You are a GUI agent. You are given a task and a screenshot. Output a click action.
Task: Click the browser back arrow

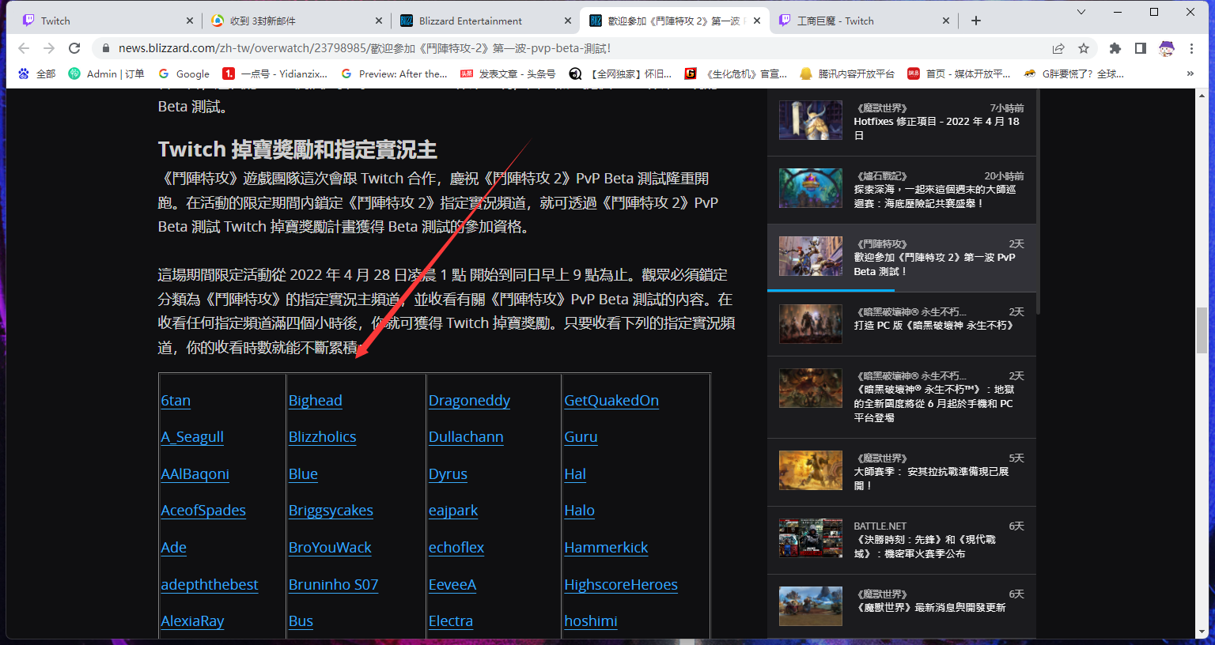click(24, 48)
